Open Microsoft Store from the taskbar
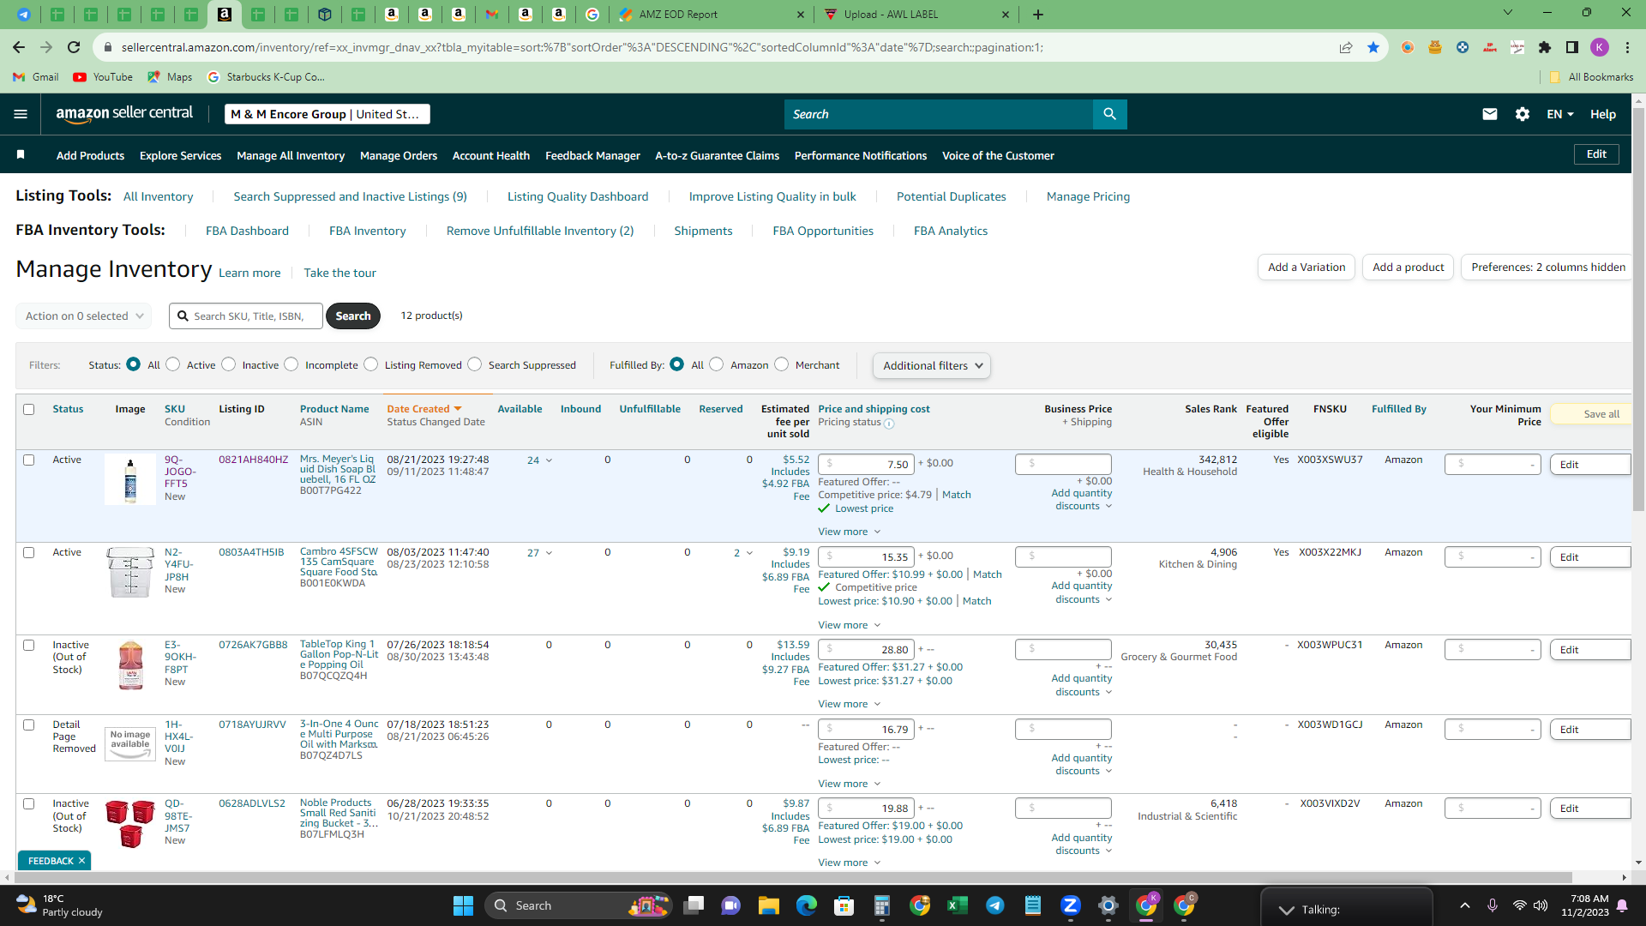Image resolution: width=1646 pixels, height=926 pixels. point(844,905)
